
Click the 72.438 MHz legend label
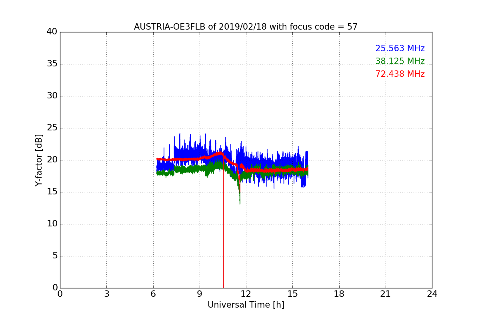[x=400, y=74]
